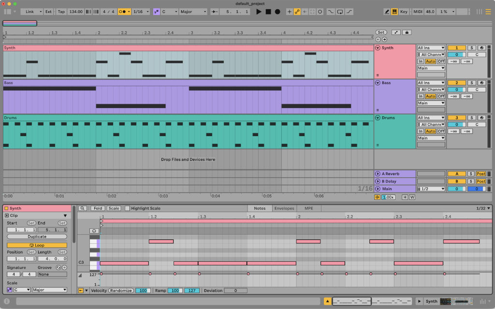The width and height of the screenshot is (495, 309).
Task: Click the MIDI Arrangement Overdub plus icon
Action: (x=289, y=12)
